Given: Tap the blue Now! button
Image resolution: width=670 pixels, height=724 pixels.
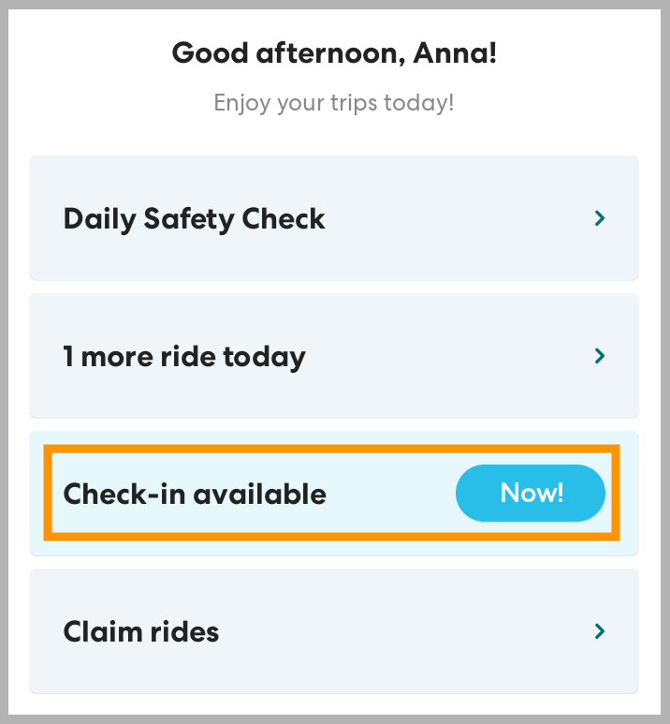Looking at the screenshot, I should tap(531, 493).
